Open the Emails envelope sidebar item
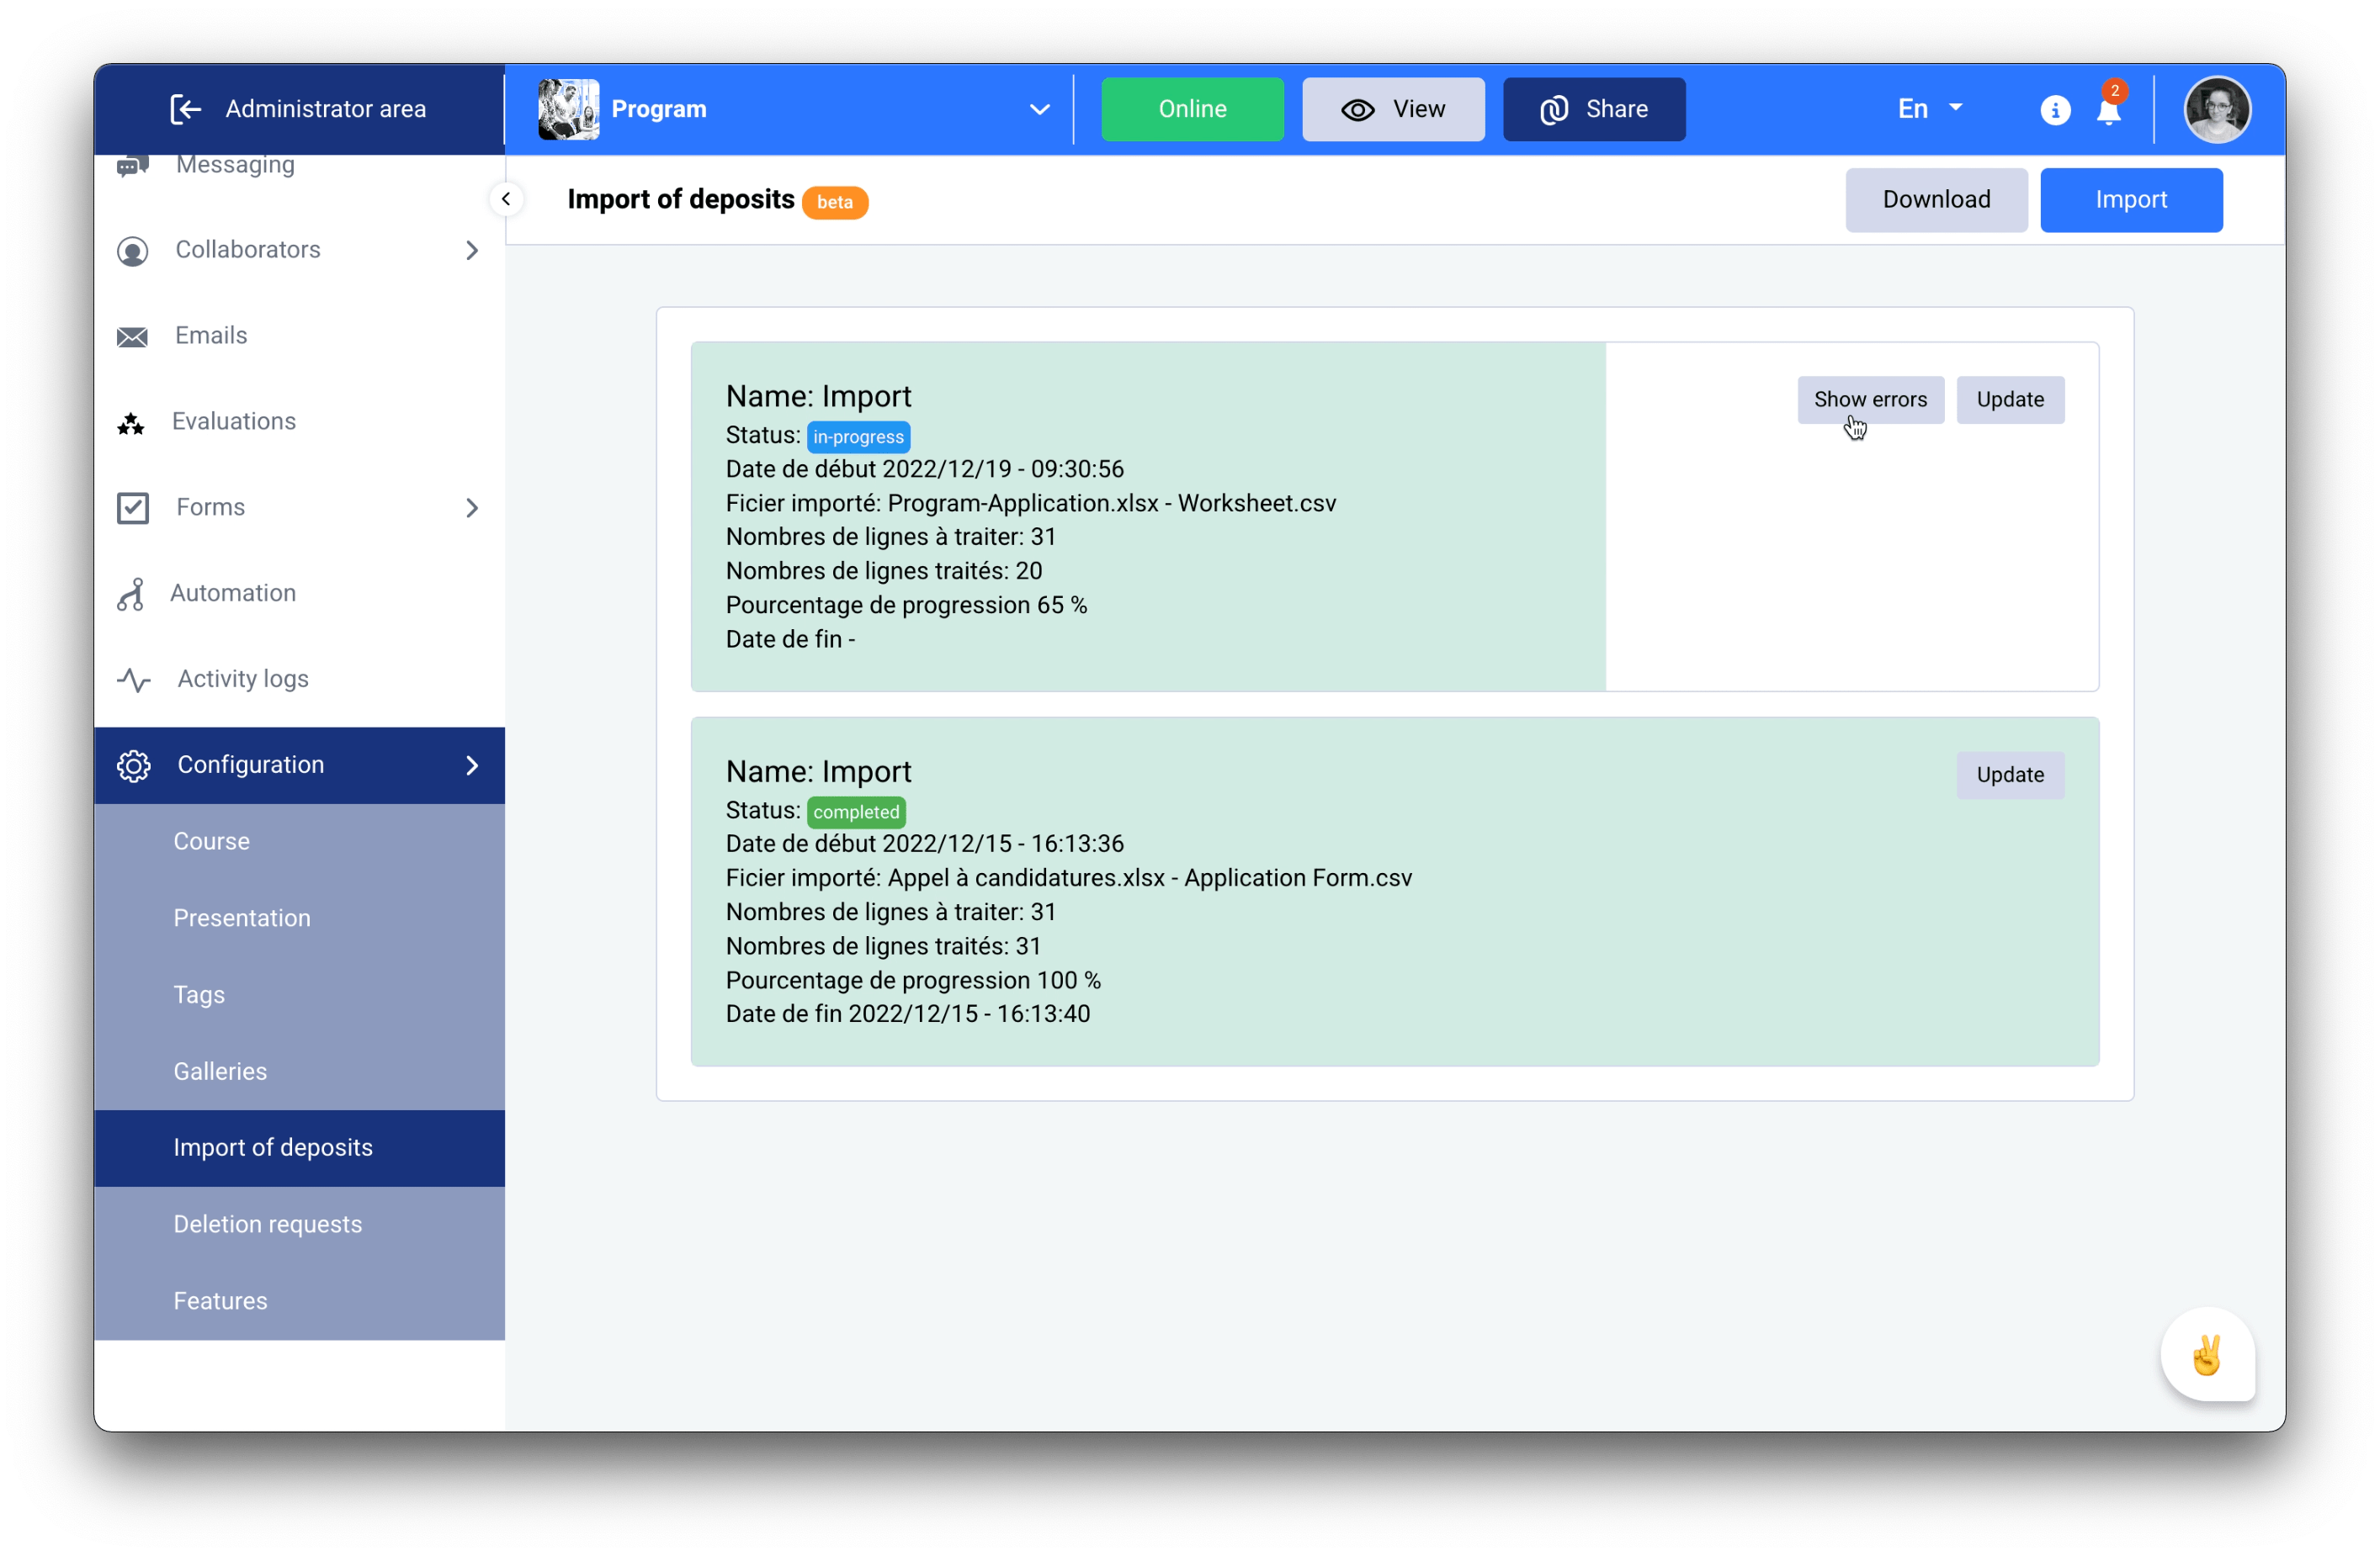 [x=133, y=336]
